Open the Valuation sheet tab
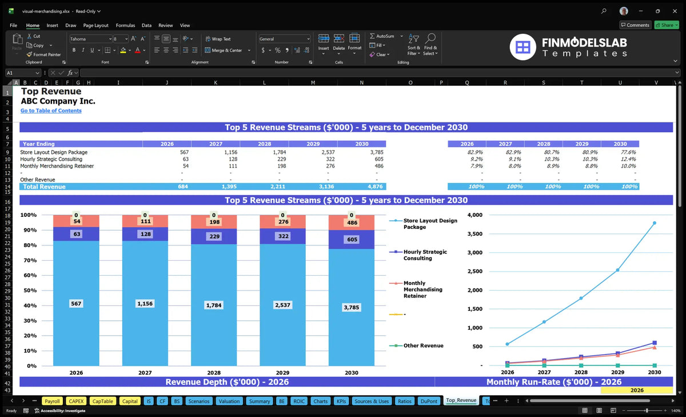The height and width of the screenshot is (417, 686). (229, 401)
